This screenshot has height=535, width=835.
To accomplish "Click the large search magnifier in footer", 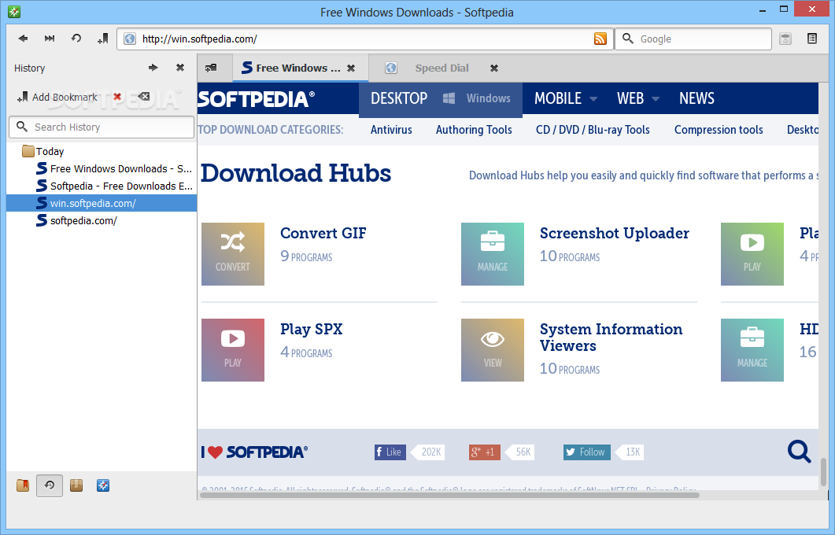I will pos(800,452).
